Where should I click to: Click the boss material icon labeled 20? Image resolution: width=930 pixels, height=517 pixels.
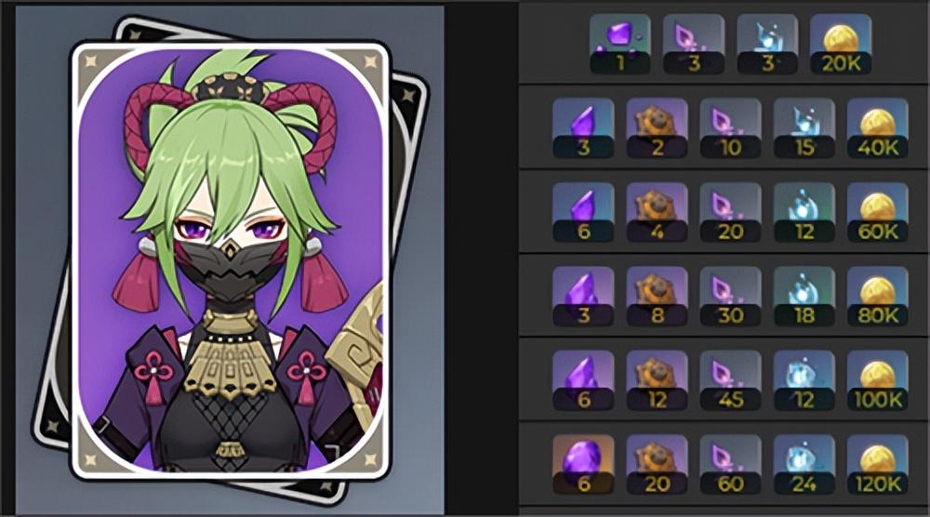657,465
